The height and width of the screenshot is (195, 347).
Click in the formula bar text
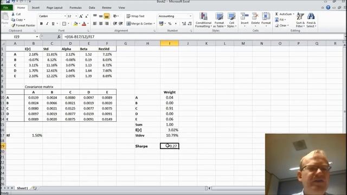pyautogui.click(x=79, y=37)
